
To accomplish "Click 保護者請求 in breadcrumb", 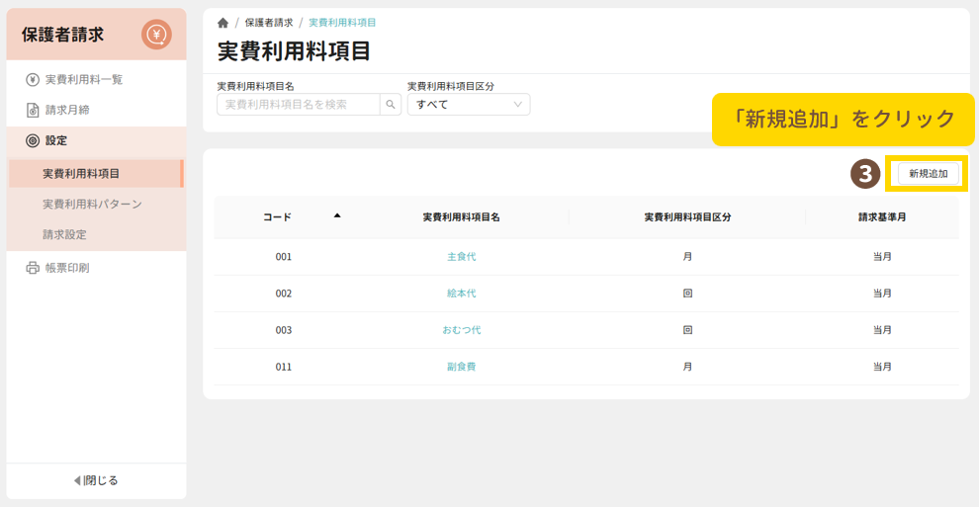I will pos(267,23).
